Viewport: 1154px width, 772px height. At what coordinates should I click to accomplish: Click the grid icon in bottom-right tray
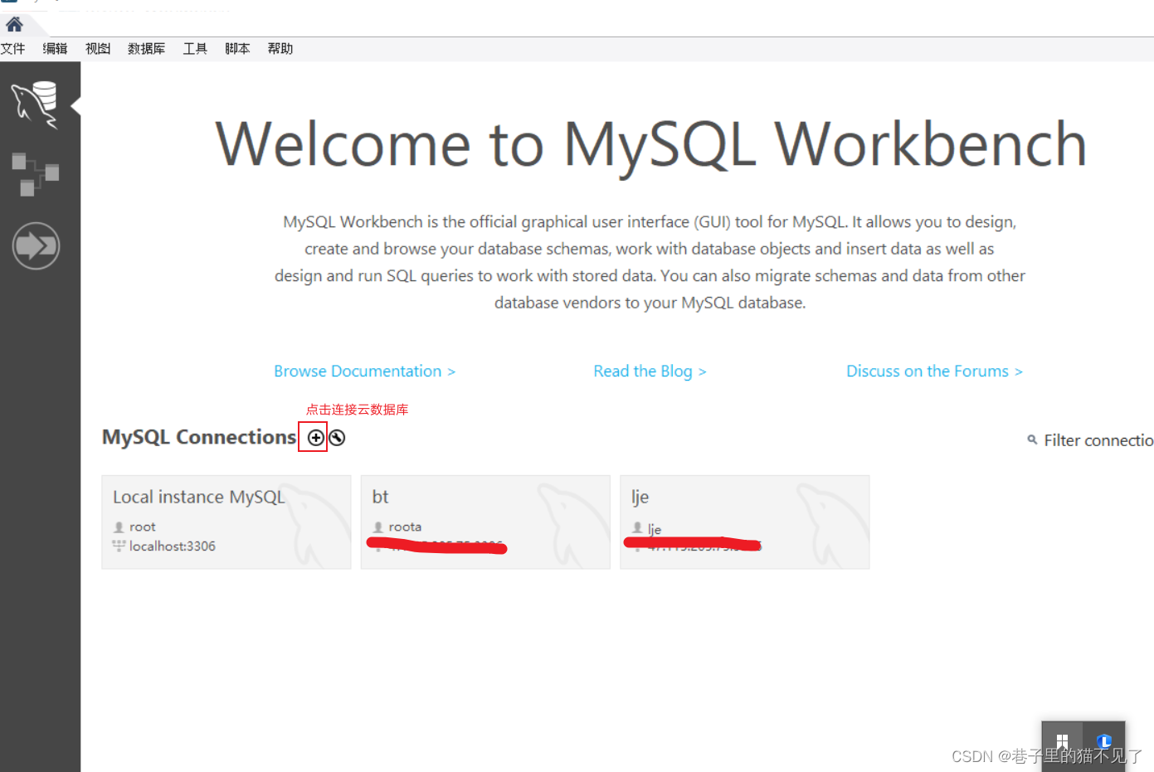[x=1062, y=740]
